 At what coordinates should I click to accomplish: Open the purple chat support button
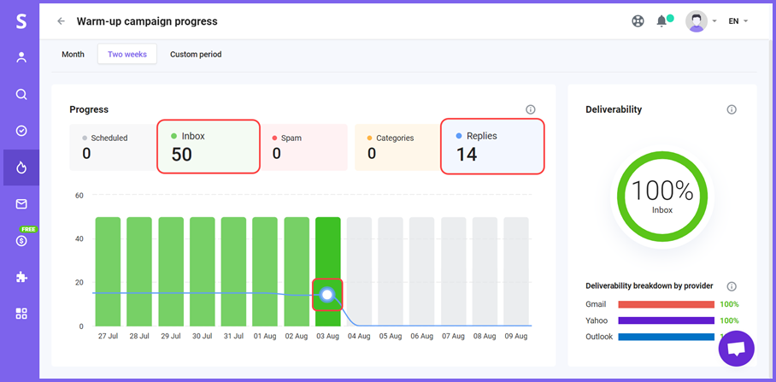pyautogui.click(x=737, y=349)
